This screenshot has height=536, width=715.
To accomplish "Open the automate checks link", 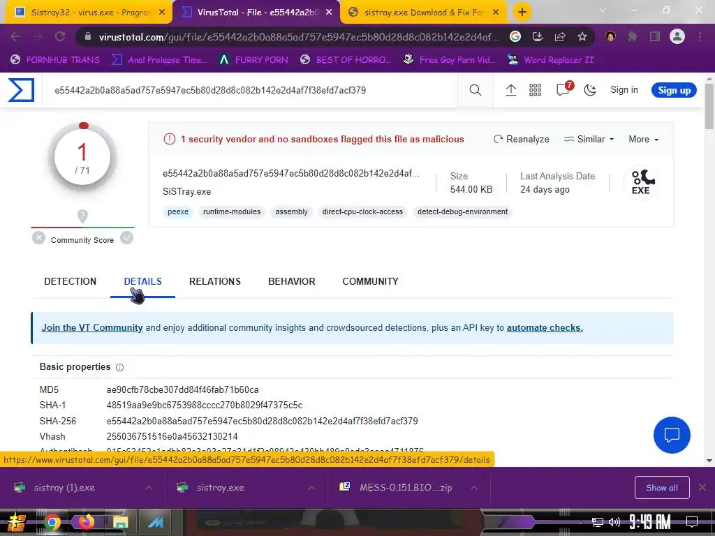I will tap(545, 328).
